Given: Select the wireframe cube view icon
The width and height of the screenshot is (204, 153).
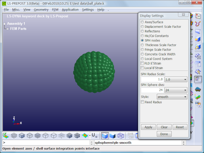Looking at the screenshot, I should pyautogui.click(x=121, y=136).
